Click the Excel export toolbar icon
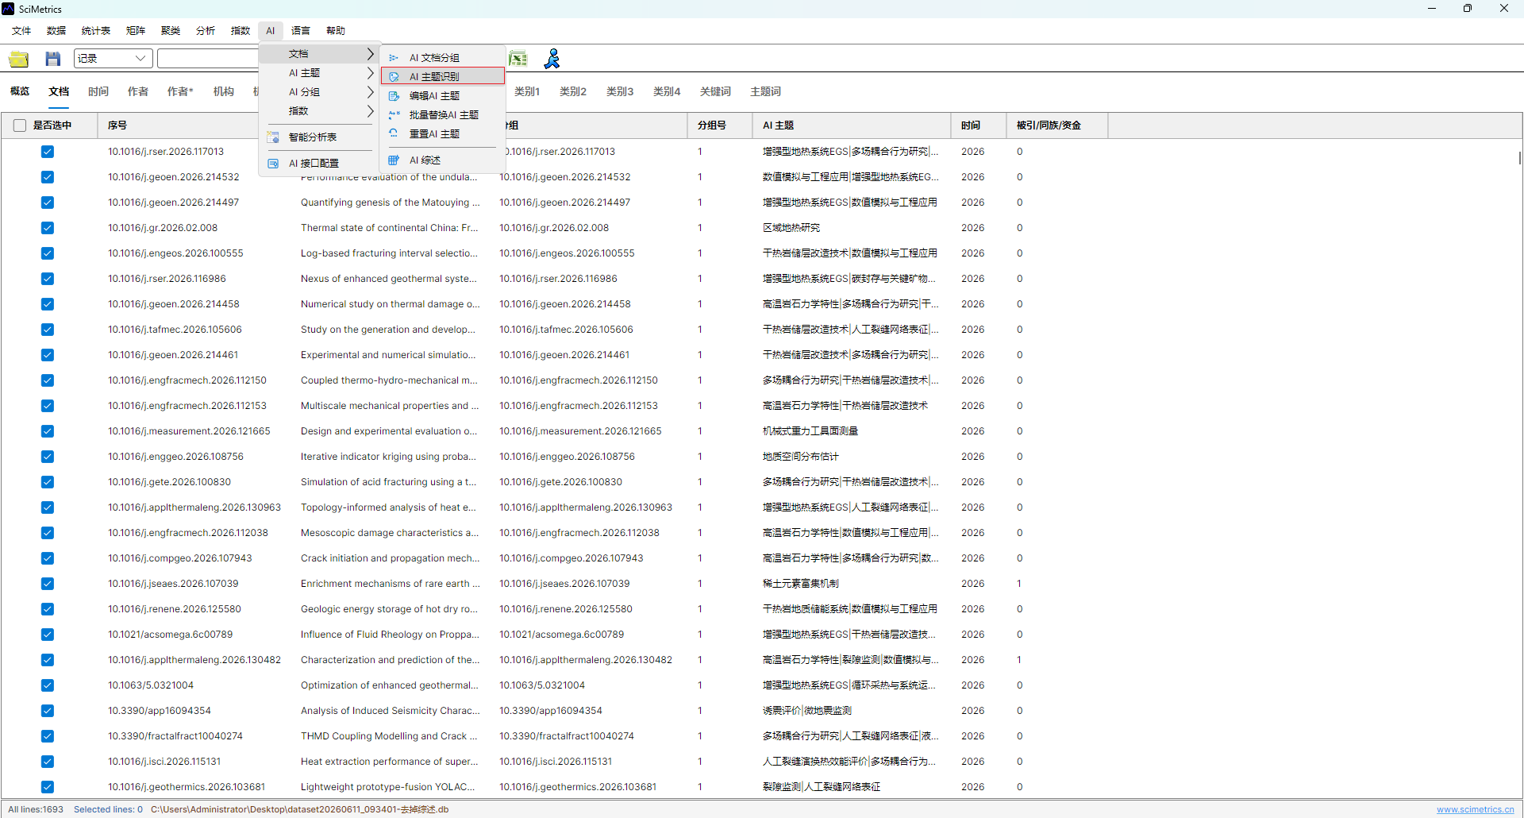This screenshot has width=1524, height=818. (x=518, y=59)
